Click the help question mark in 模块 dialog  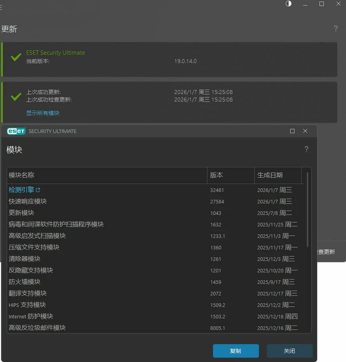click(306, 149)
